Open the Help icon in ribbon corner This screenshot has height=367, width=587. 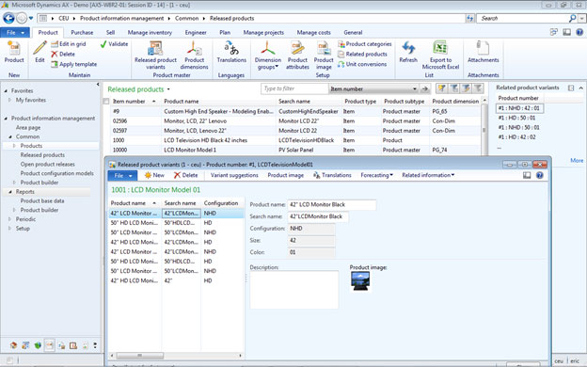[x=579, y=32]
